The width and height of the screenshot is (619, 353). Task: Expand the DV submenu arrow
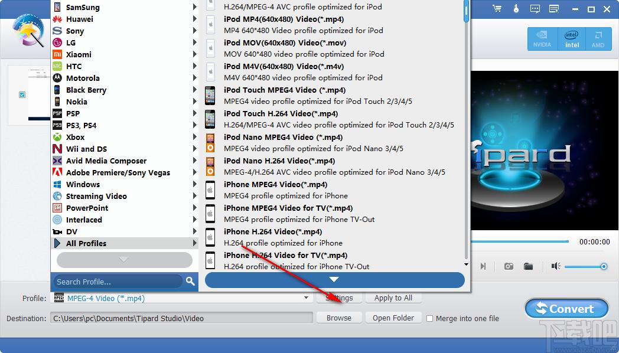tap(195, 231)
